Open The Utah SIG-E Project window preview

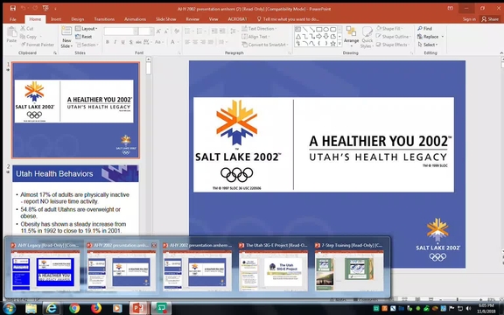[x=273, y=267]
